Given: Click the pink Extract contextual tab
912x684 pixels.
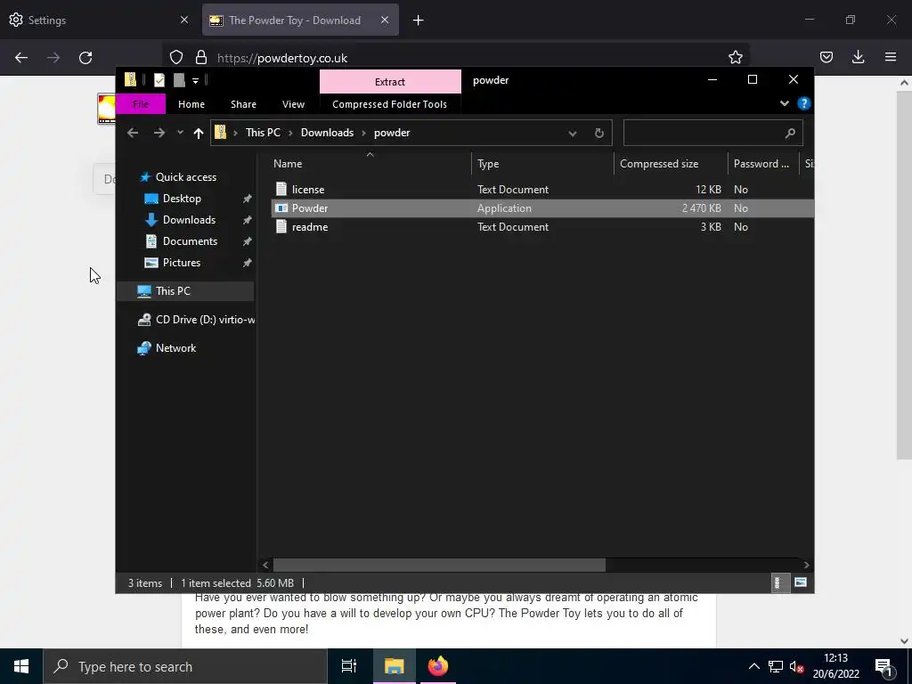Looking at the screenshot, I should (x=390, y=81).
